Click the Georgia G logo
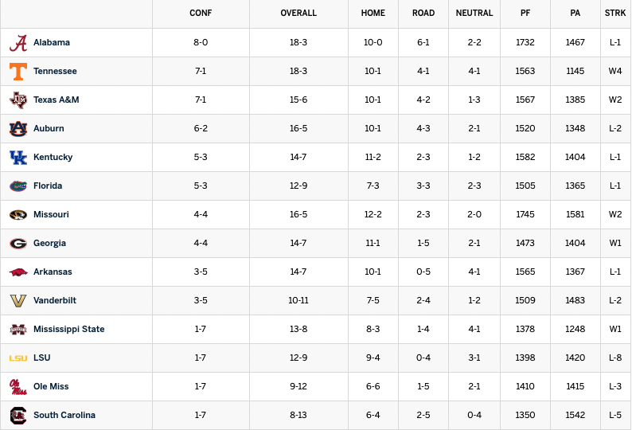This screenshot has height=430, width=632. 18,243
